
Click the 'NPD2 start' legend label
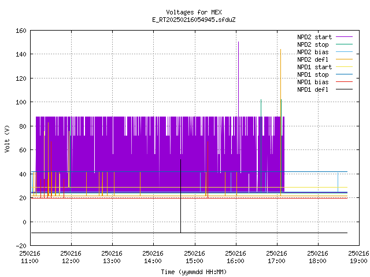pyautogui.click(x=314, y=37)
